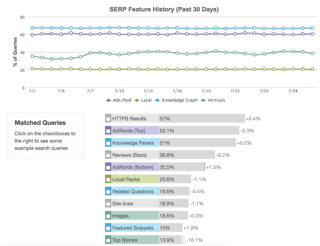Screen dimensions: 320x246
Task: Enable the Images checkbox
Action: [109, 216]
